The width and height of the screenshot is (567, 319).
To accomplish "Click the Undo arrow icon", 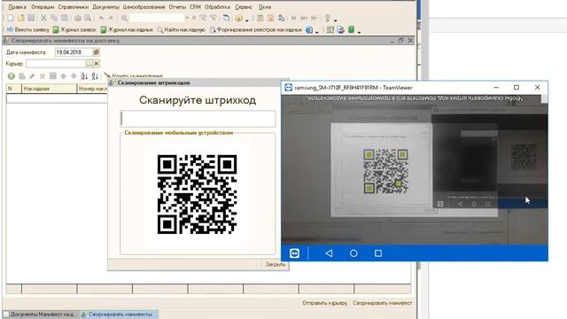I will point(102,18).
